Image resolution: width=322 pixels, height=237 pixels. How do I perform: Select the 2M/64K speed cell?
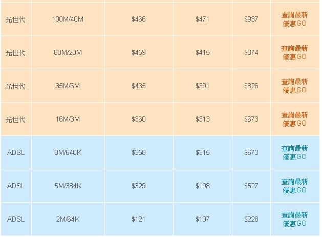click(68, 219)
